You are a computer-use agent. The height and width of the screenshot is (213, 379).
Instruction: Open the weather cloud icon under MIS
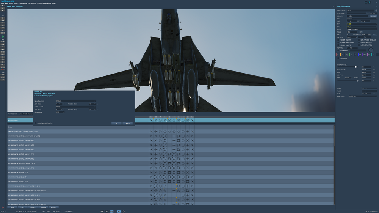pyautogui.click(x=3, y=20)
